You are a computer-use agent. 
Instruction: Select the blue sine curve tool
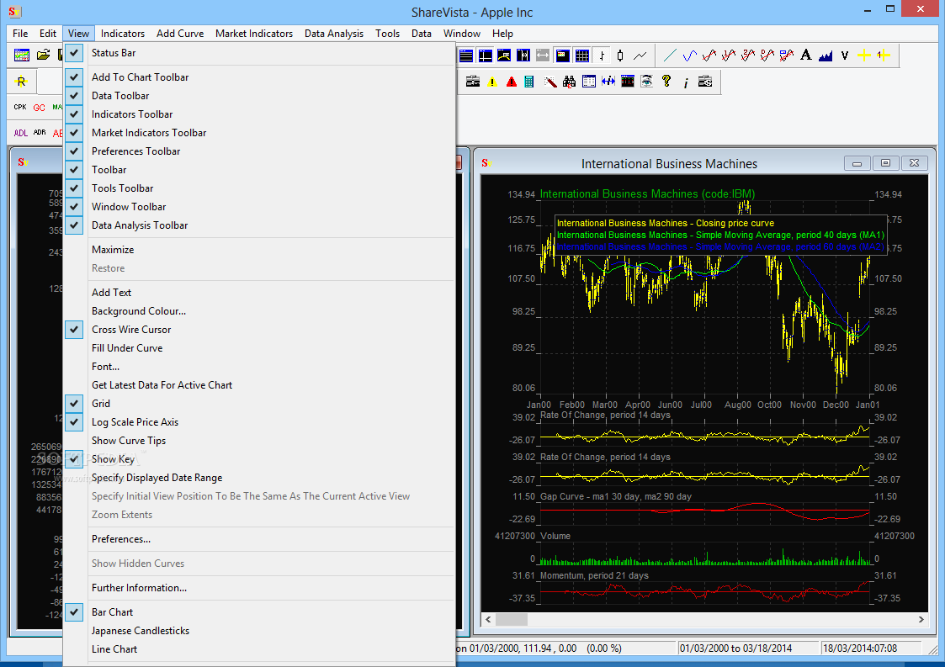[689, 56]
